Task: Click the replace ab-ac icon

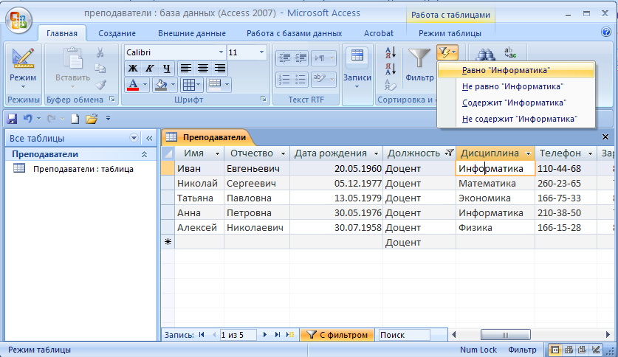Action: [x=510, y=53]
